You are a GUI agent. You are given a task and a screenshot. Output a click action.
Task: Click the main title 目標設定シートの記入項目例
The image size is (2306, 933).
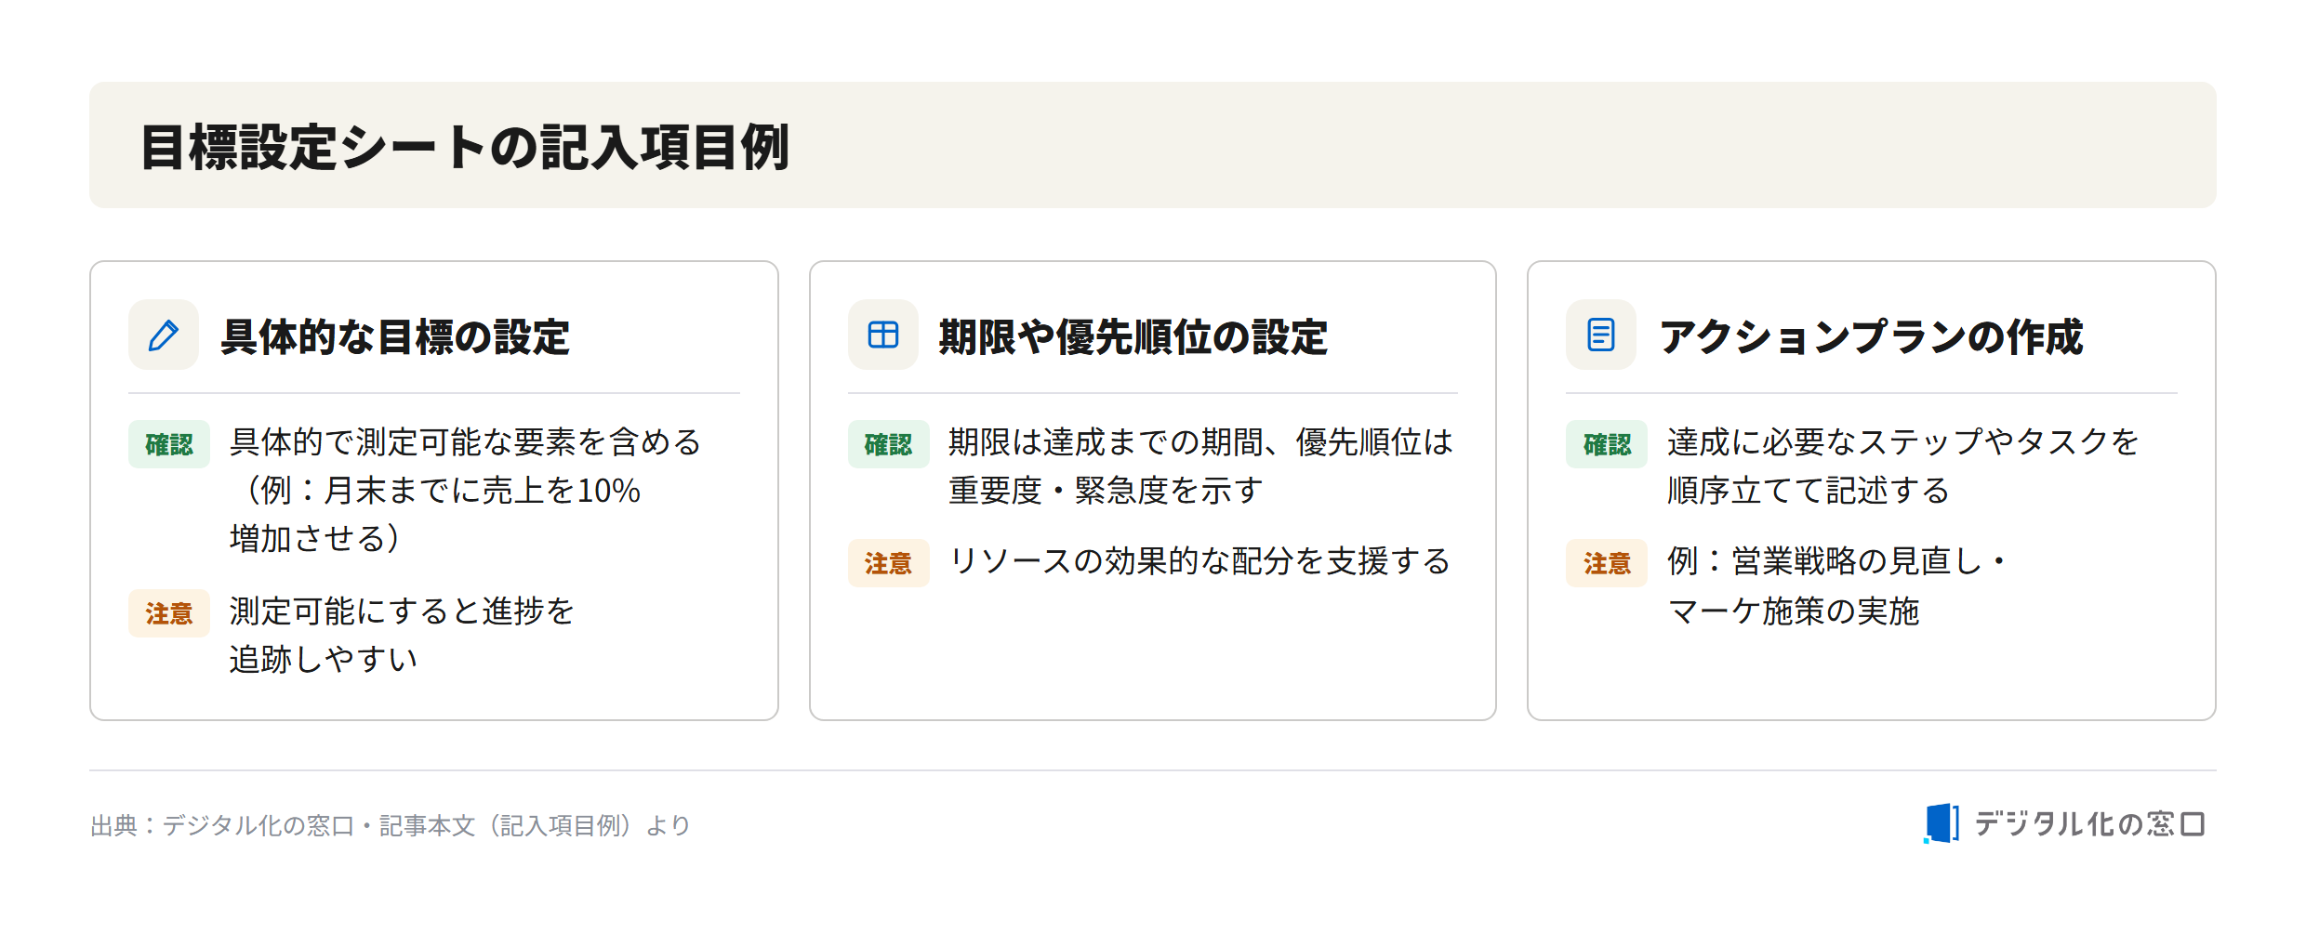(x=465, y=147)
